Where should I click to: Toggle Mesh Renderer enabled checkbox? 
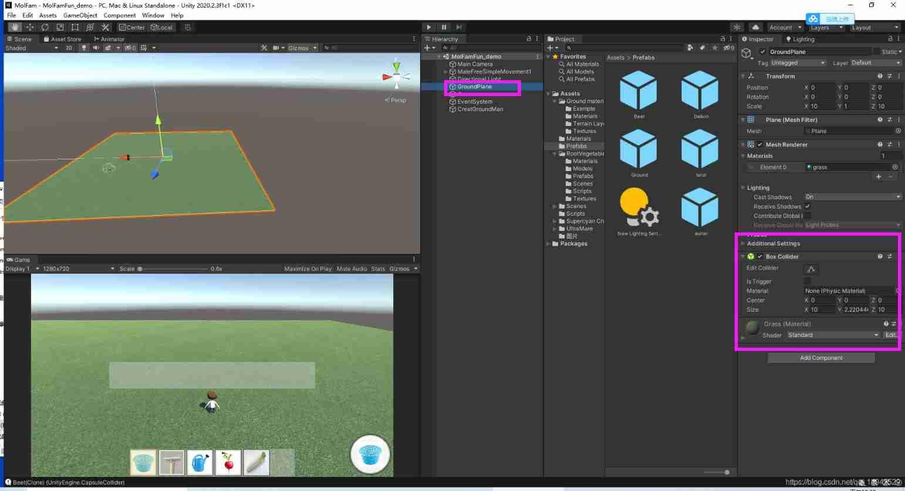pos(760,145)
